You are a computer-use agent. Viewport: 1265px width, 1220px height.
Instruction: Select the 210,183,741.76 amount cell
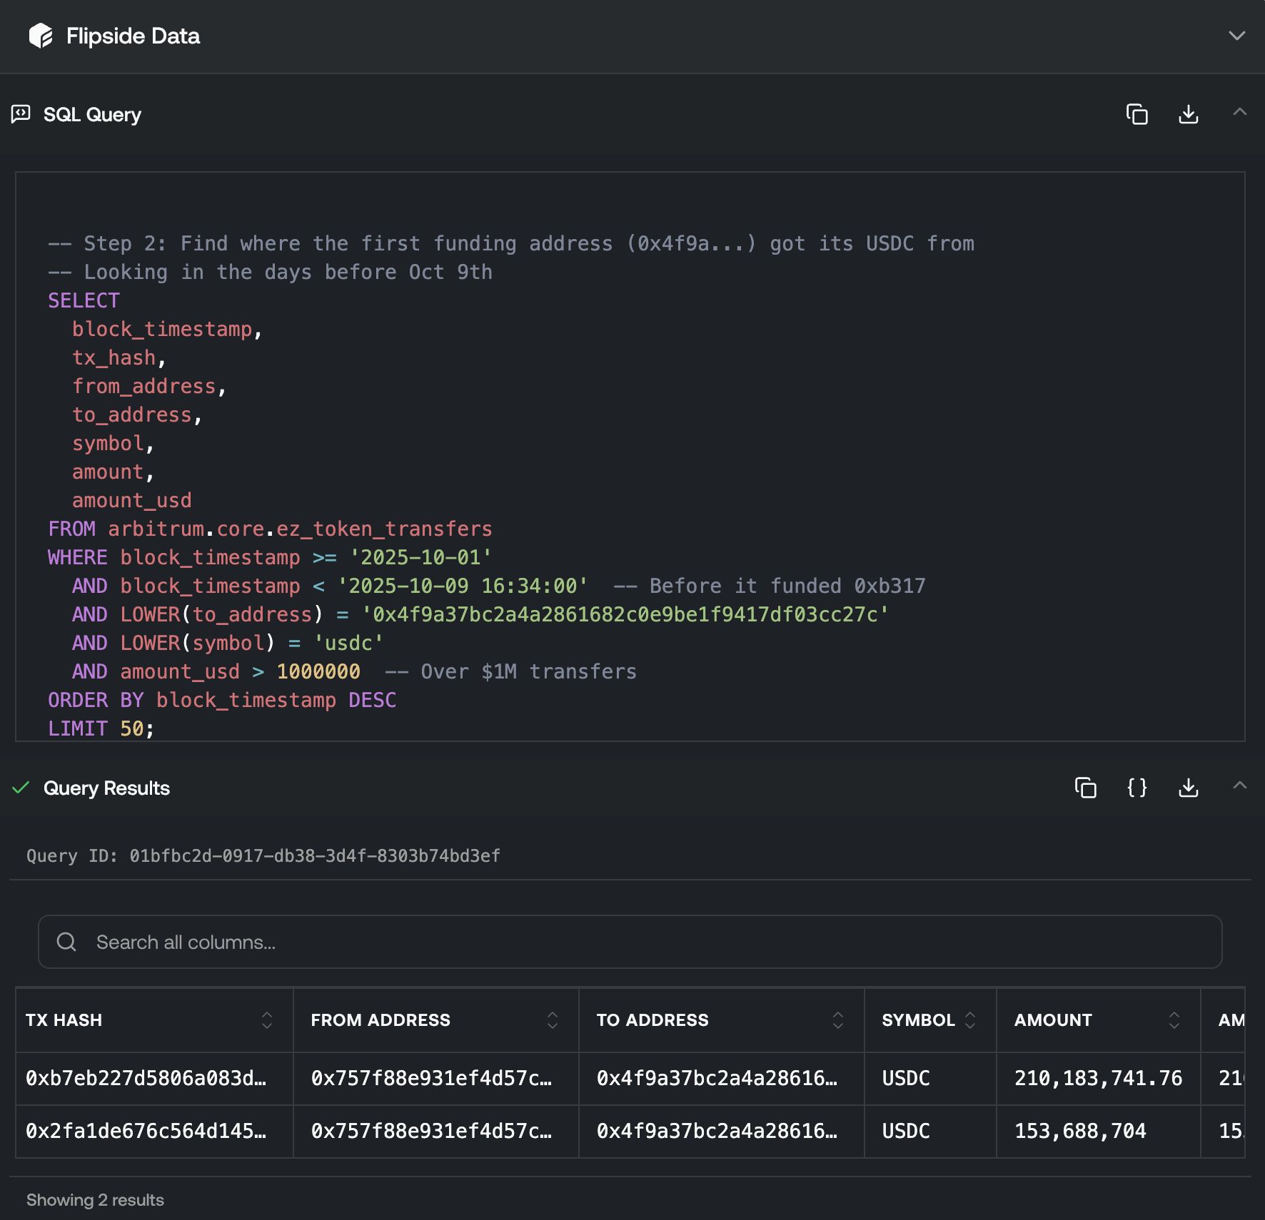point(1098,1078)
